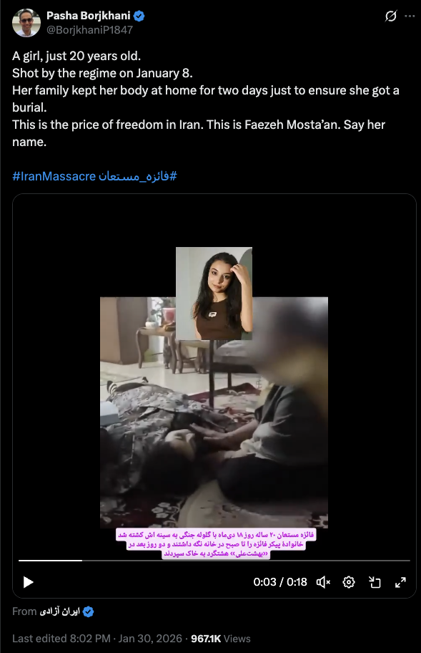Open the video settings gear
This screenshot has width=421, height=653.
349,582
